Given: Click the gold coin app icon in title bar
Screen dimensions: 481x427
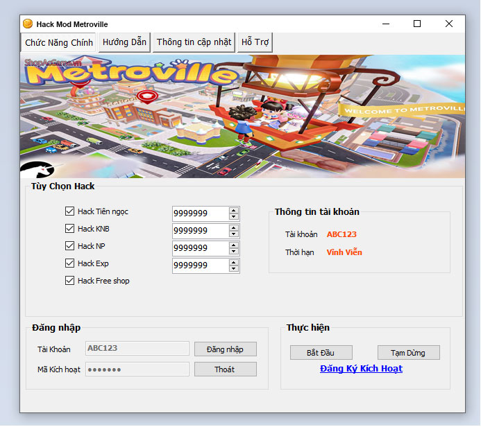Looking at the screenshot, I should (28, 24).
